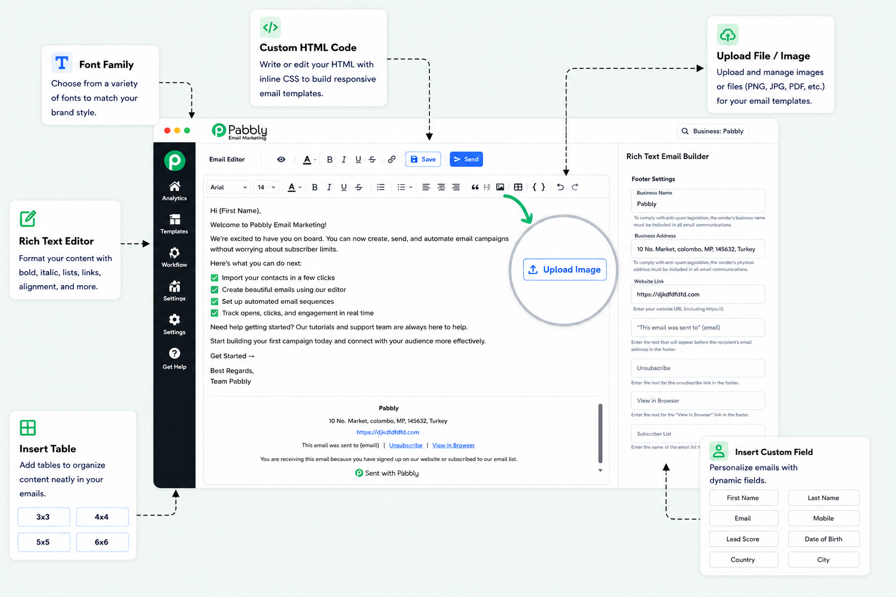896x597 pixels.
Task: Open custom fields via curly braces icon
Action: coord(539,187)
